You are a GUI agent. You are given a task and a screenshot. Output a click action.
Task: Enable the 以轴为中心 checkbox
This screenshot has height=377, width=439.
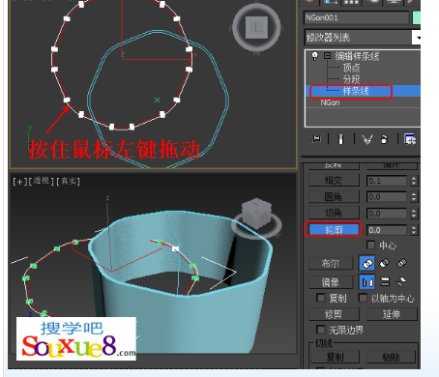pos(364,298)
